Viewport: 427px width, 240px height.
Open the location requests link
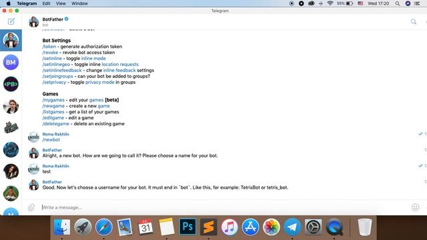point(120,65)
